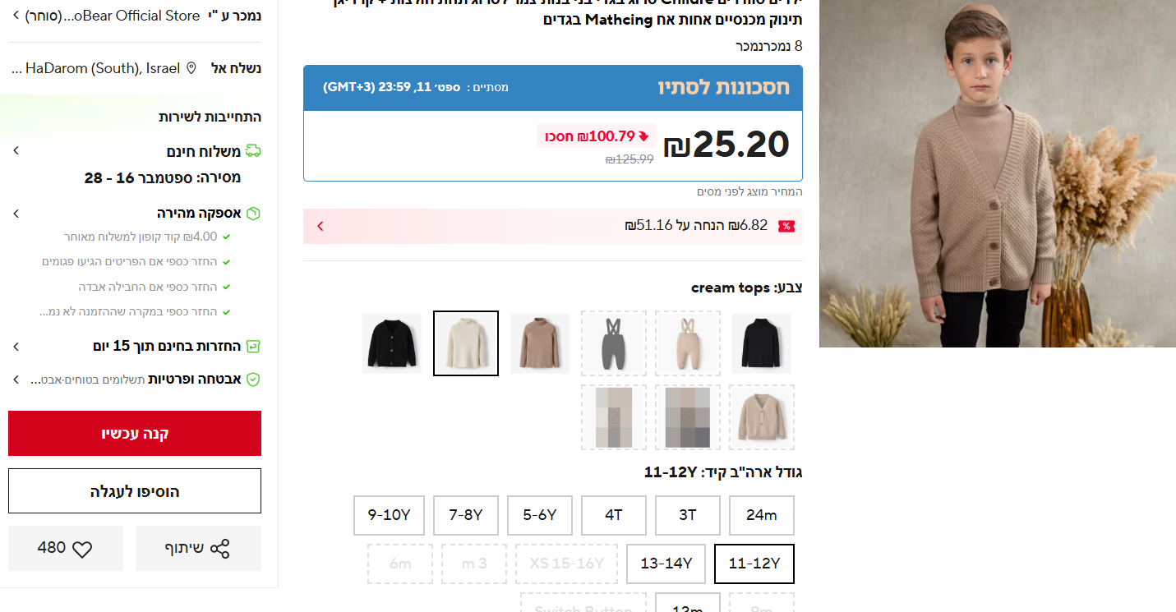Select size 13-14Y

[666, 564]
